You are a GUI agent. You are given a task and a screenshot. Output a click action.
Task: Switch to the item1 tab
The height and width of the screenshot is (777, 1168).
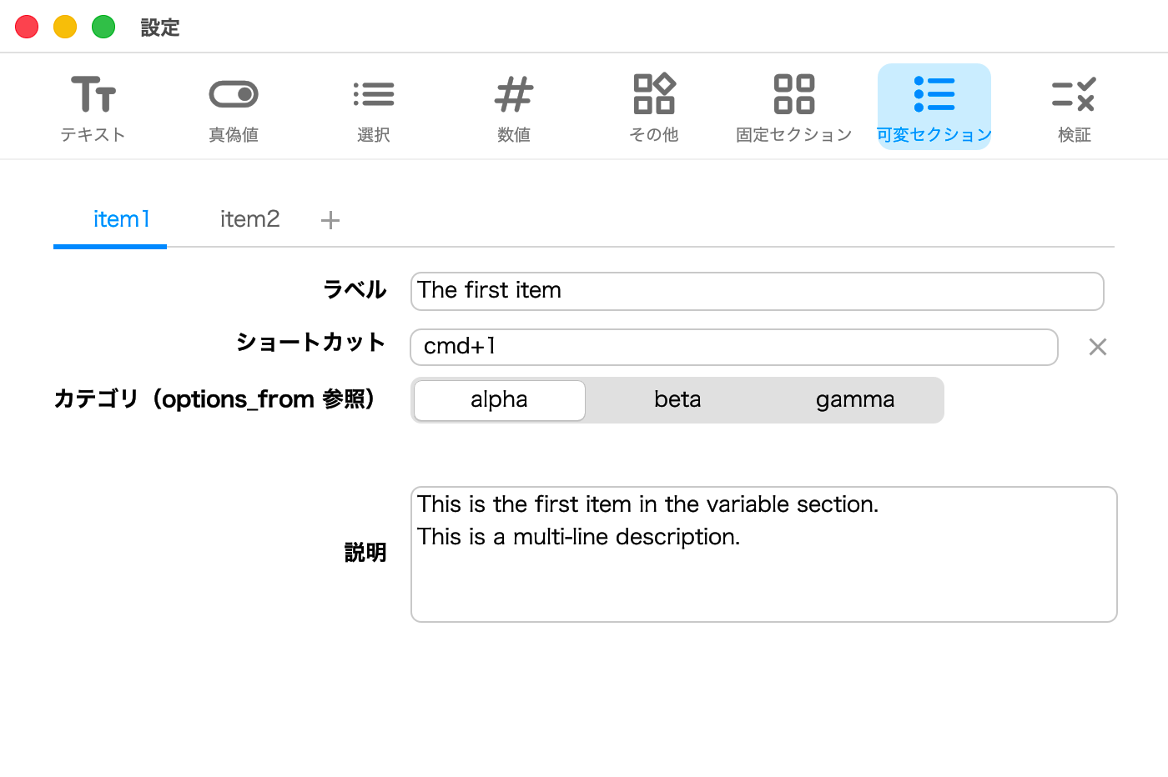[122, 219]
